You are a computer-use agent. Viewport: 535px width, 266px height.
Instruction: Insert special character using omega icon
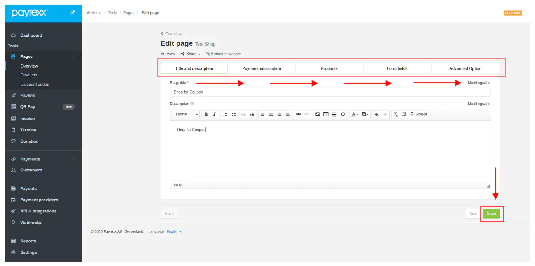click(x=343, y=114)
